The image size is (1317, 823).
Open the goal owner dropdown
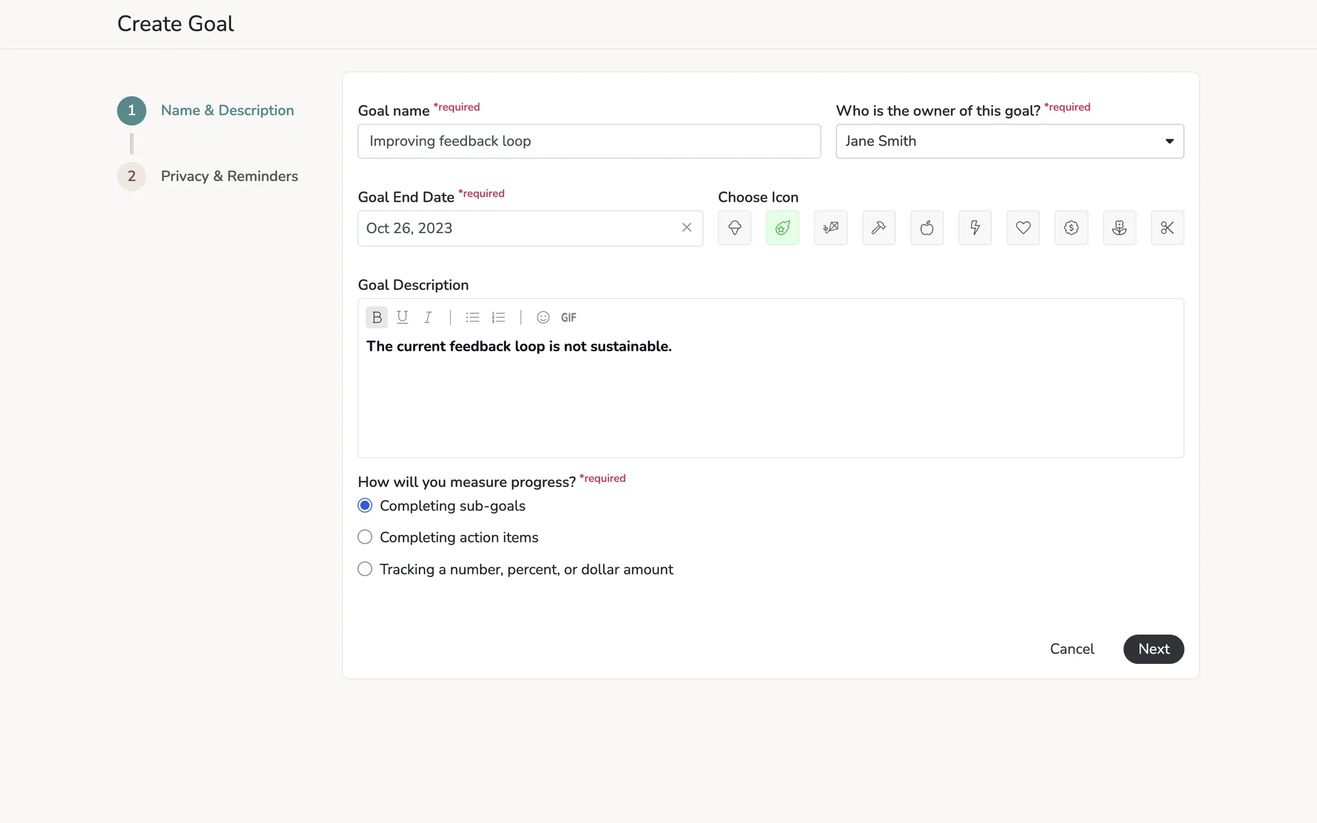coord(1009,141)
